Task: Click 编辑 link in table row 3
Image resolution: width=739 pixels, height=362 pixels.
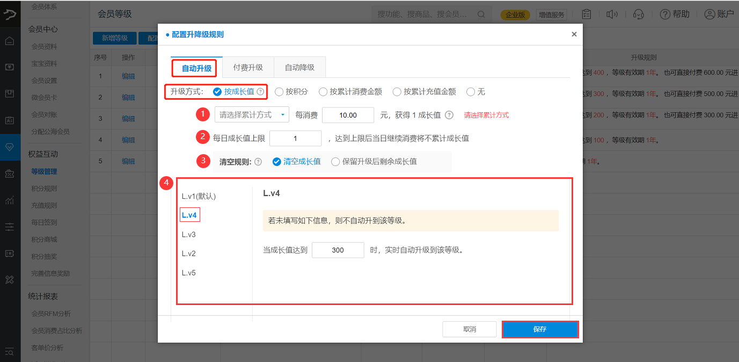Action: [x=128, y=119]
